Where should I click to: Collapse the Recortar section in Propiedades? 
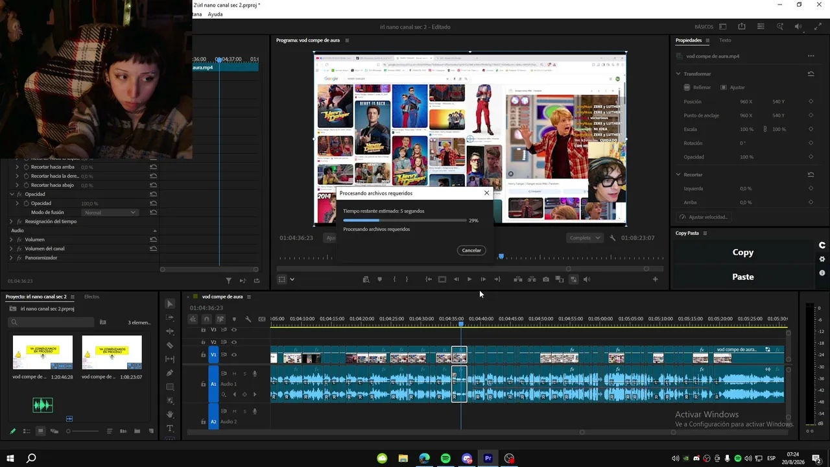678,174
